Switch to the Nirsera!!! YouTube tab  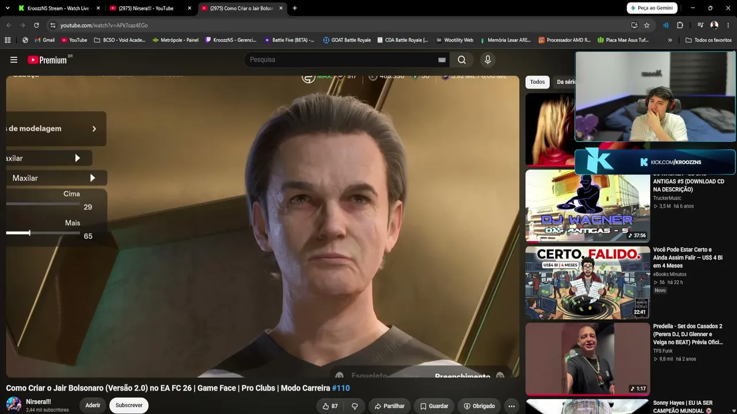click(150, 8)
